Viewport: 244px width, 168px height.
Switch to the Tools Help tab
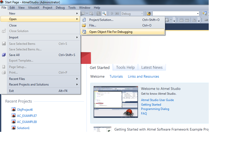(x=125, y=67)
